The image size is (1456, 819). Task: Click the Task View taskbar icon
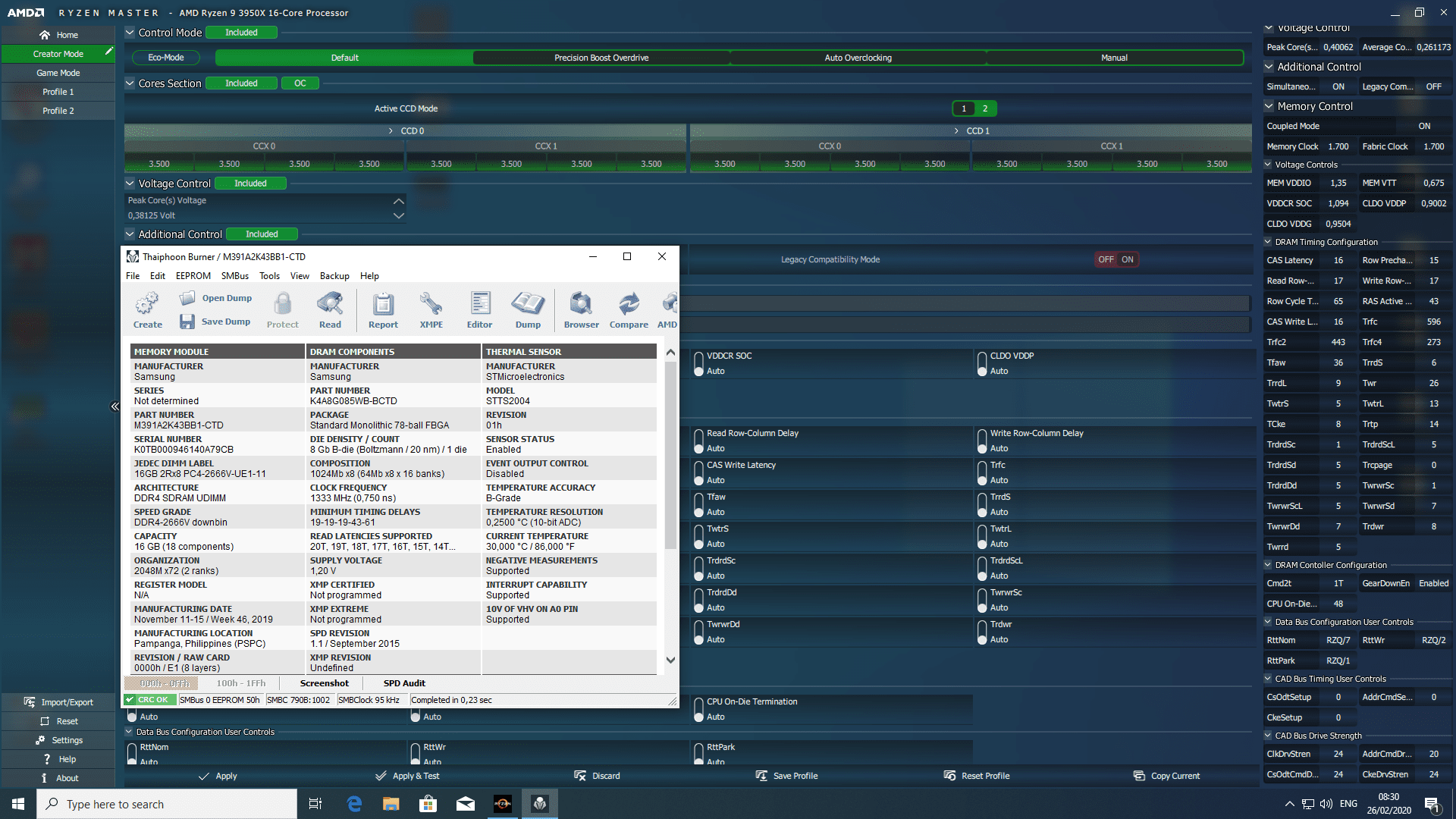[x=315, y=804]
